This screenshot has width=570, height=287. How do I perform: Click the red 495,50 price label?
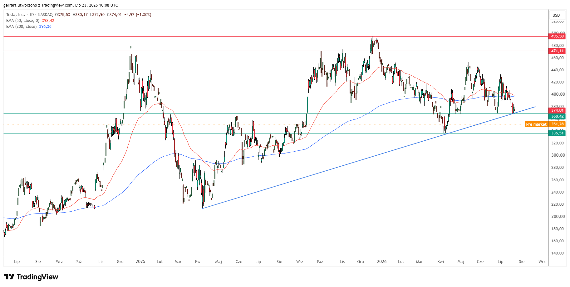(557, 36)
